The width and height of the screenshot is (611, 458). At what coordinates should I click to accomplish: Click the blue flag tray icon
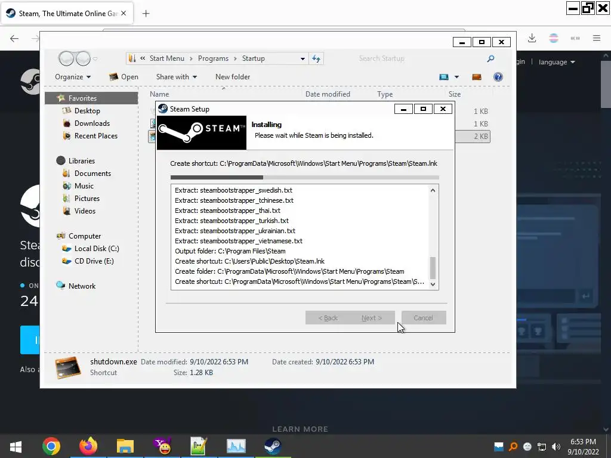[x=498, y=447]
